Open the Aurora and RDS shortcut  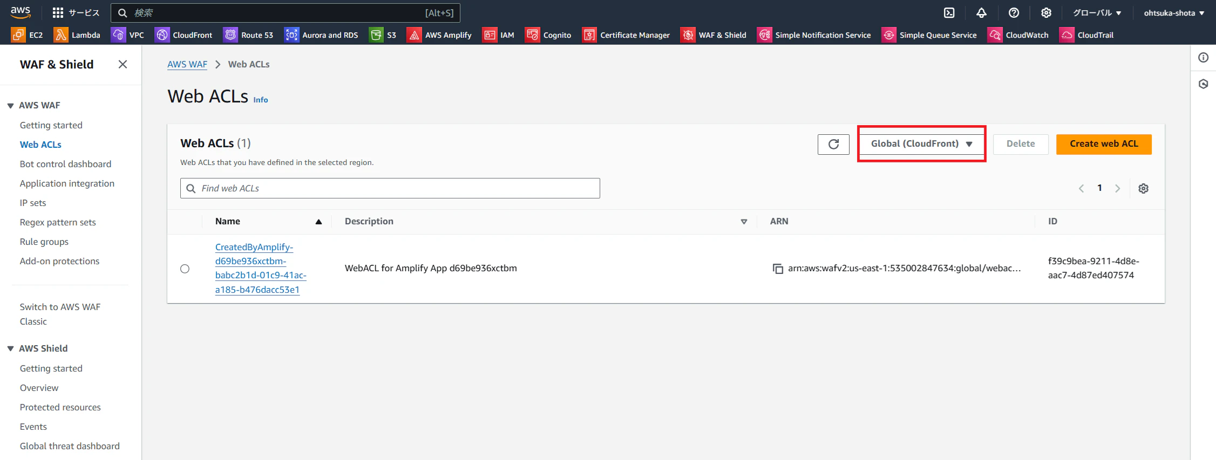(x=322, y=35)
